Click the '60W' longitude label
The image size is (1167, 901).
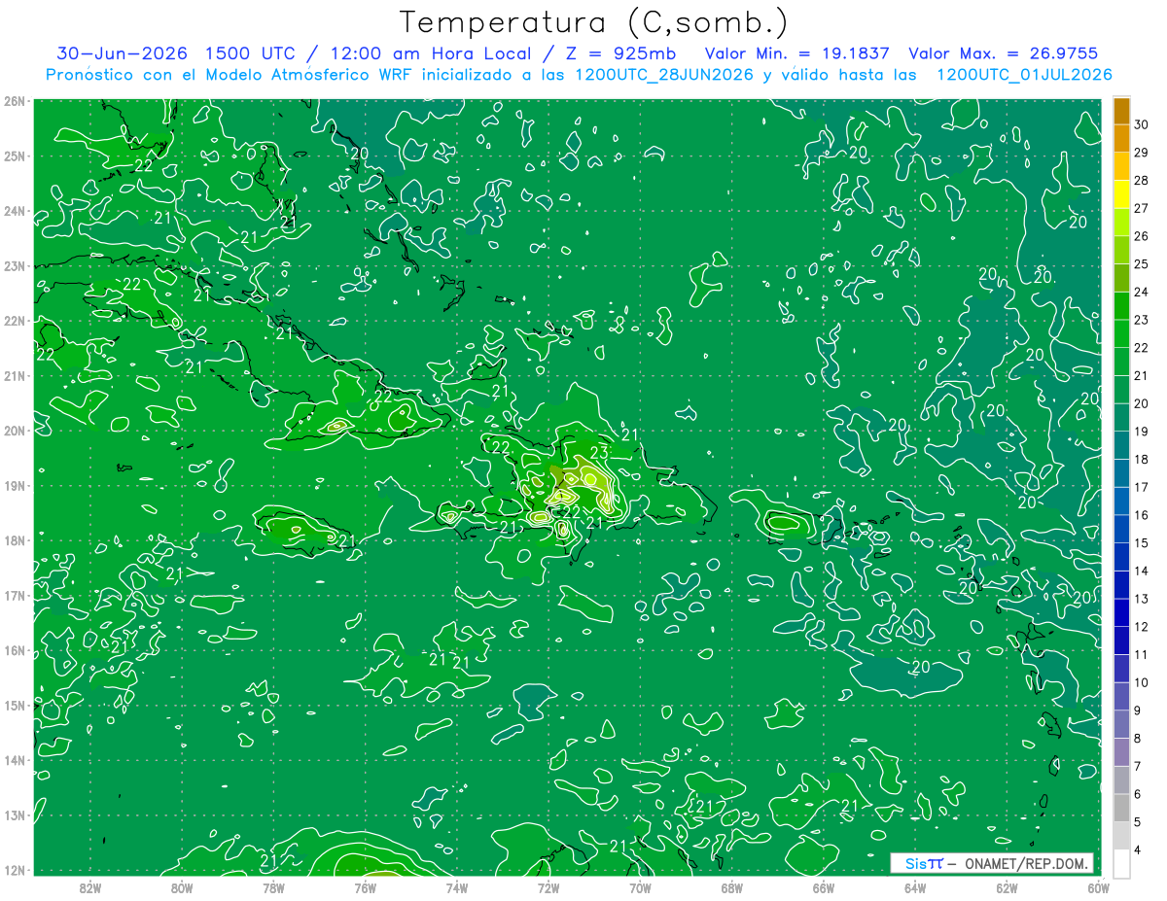tap(1098, 887)
